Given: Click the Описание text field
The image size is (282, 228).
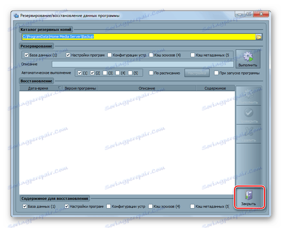Looking at the screenshot, I should coord(143,64).
